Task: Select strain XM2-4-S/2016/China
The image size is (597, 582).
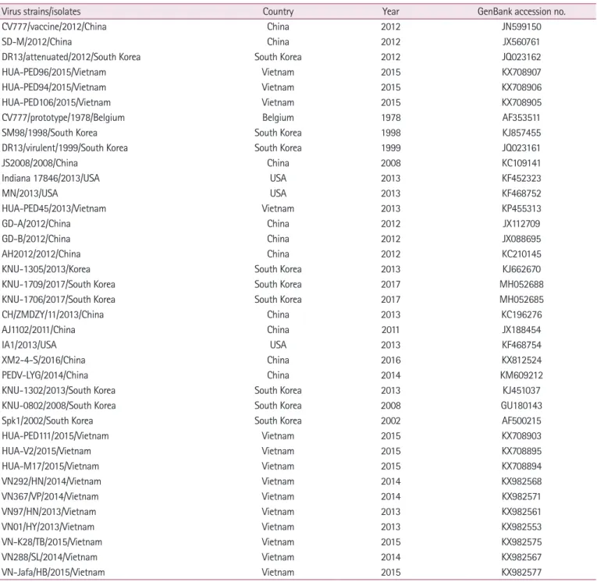Action: [x=44, y=360]
